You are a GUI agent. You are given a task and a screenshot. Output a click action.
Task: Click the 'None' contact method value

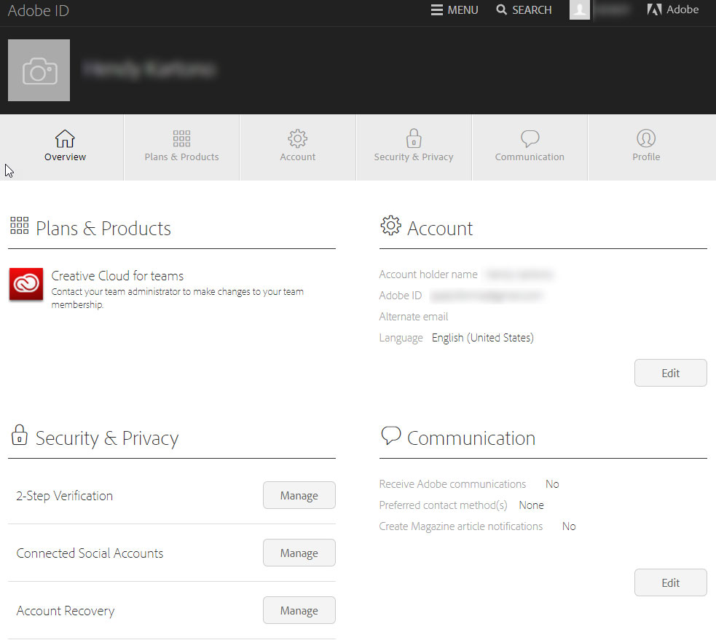531,505
